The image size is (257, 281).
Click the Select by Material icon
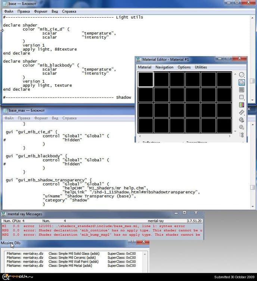pos(241,127)
